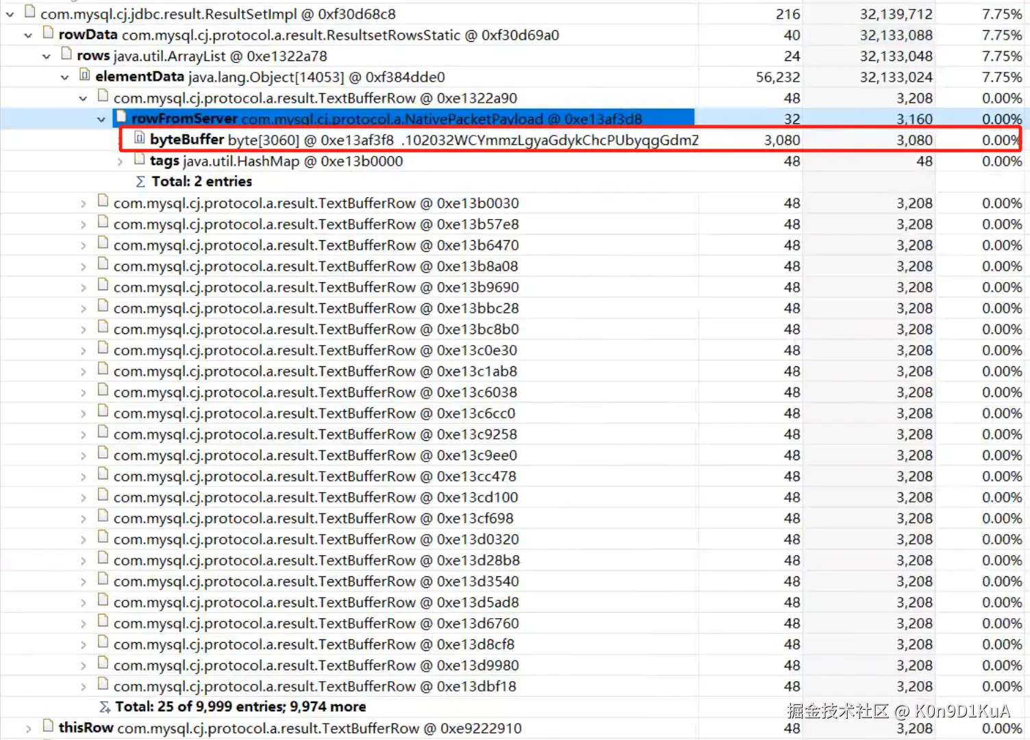Expand TextBufferRow @ 0xe13b57e8
Viewport: 1030px width, 740px height.
83,225
